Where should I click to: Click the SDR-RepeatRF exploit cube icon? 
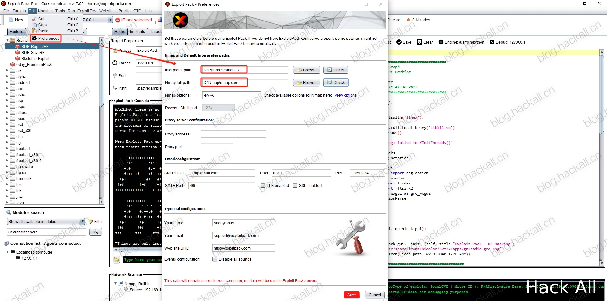pyautogui.click(x=18, y=46)
